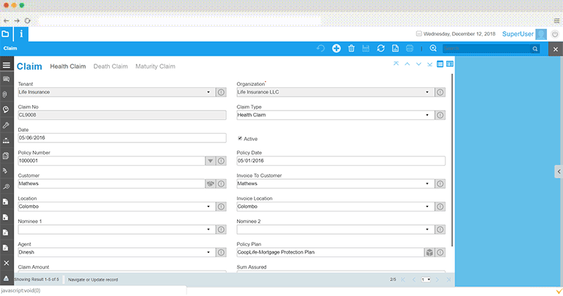Click the delete trash icon in toolbar

[351, 49]
